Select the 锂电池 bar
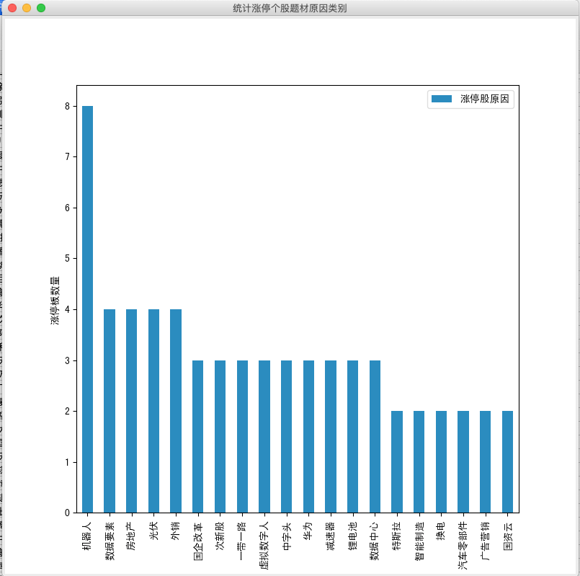Screen dimensions: 580x576 (352, 436)
